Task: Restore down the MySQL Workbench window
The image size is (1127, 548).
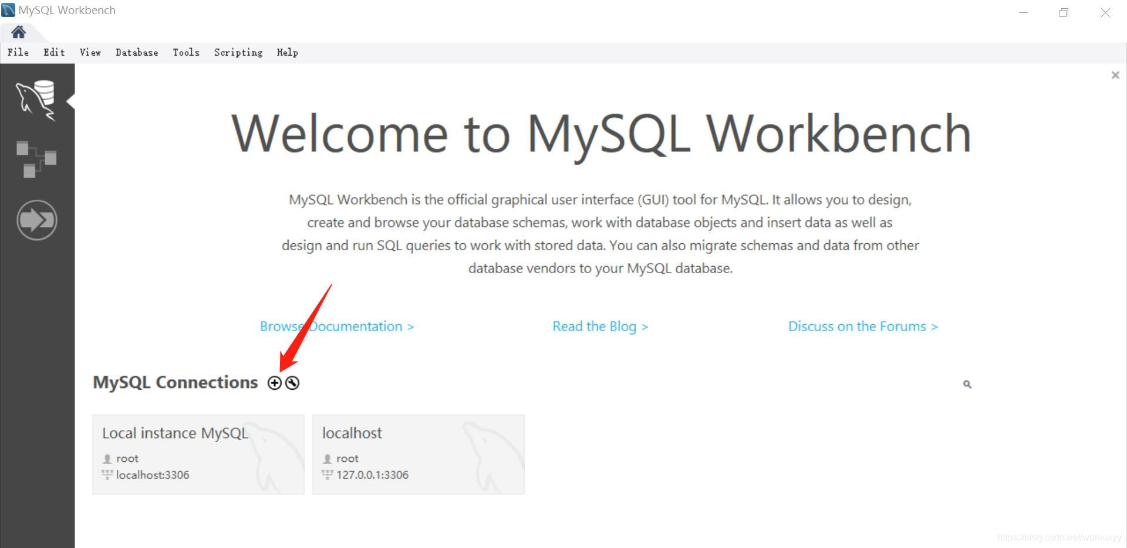Action: pos(1064,12)
